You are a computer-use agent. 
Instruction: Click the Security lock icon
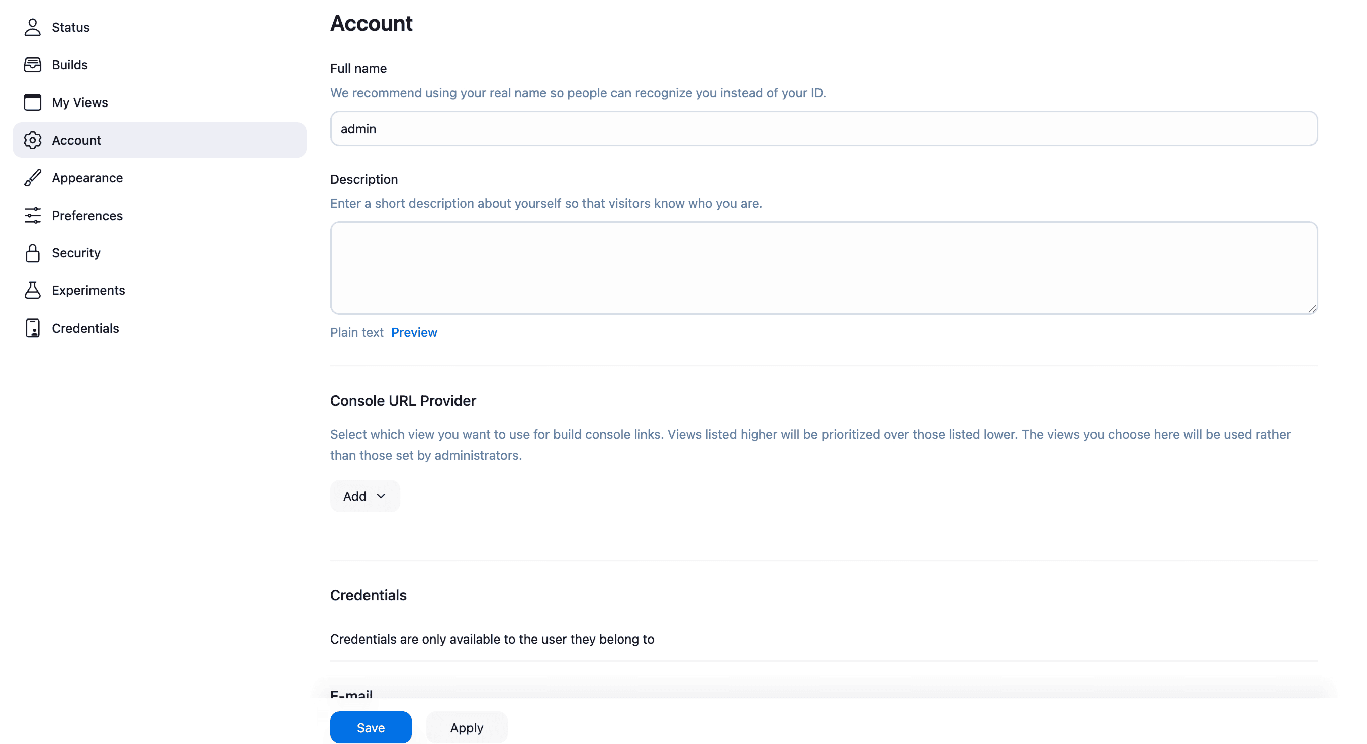coord(32,253)
